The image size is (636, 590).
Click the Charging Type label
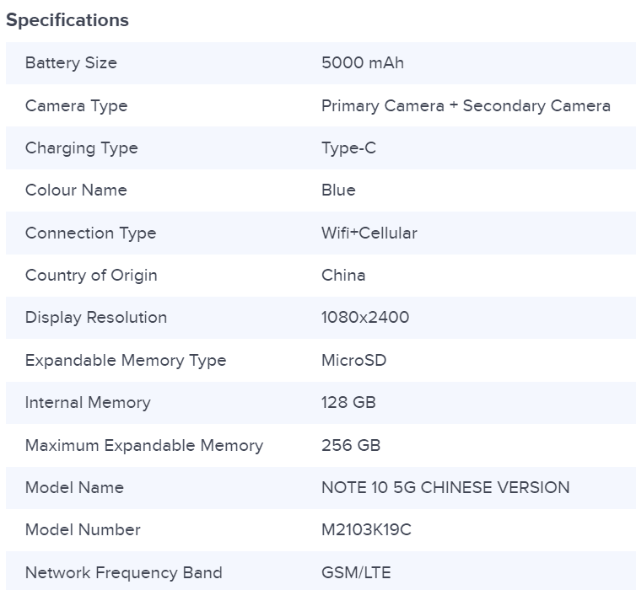81,148
